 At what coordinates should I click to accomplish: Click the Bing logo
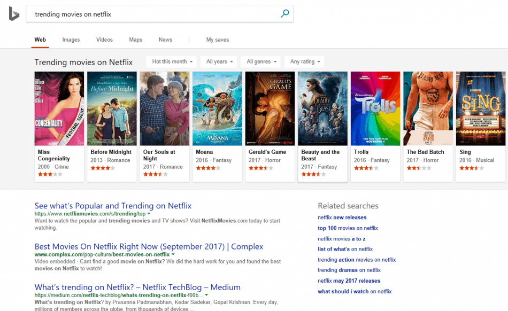[x=14, y=14]
